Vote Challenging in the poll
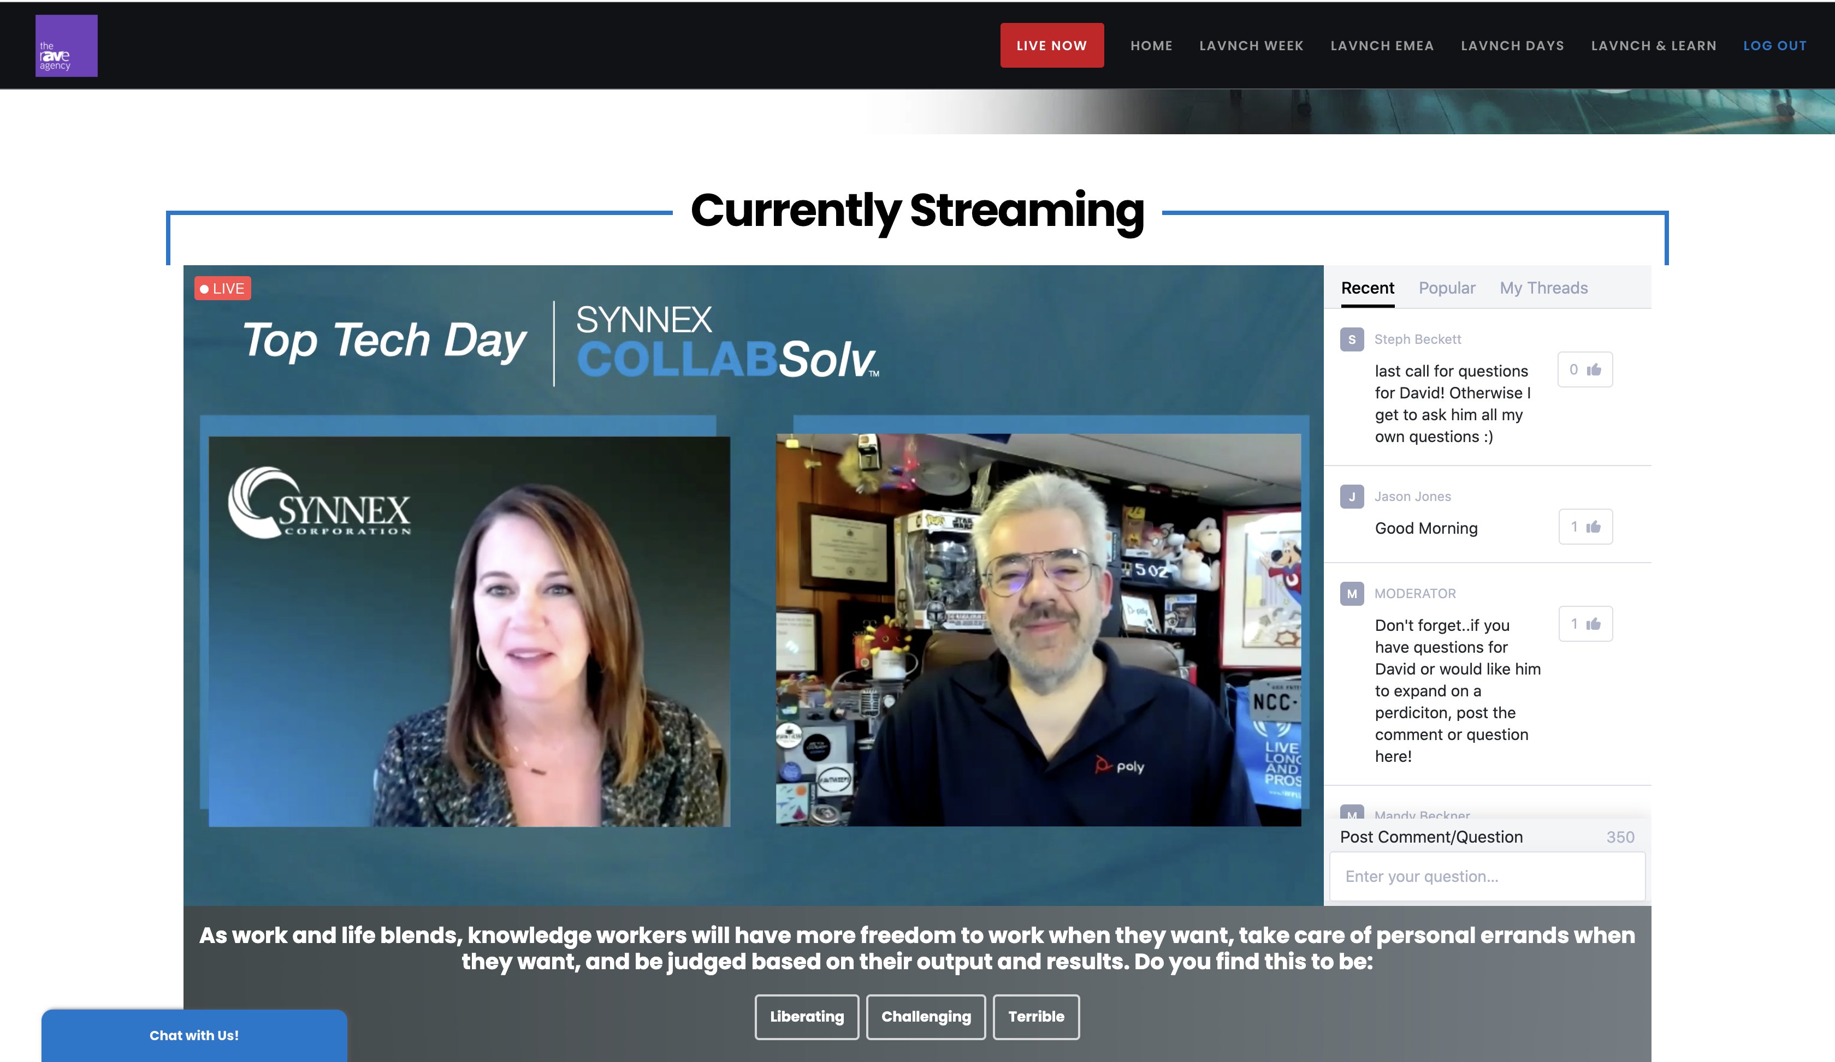This screenshot has width=1835, height=1062. point(926,1017)
